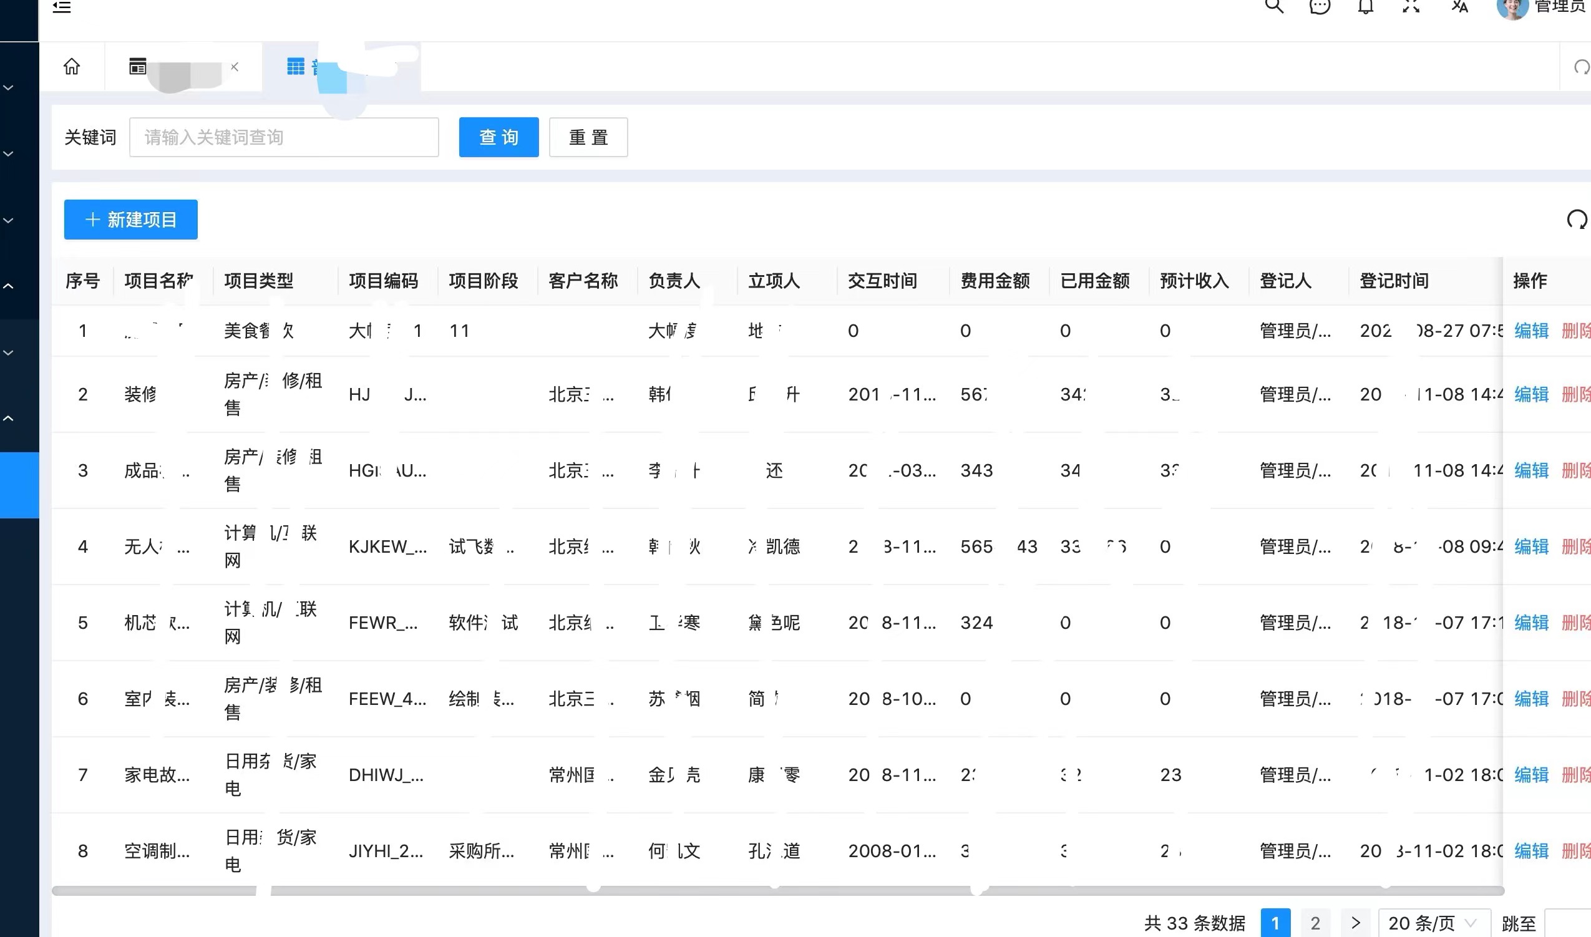Go to next page arrow
Image resolution: width=1591 pixels, height=937 pixels.
click(x=1356, y=923)
